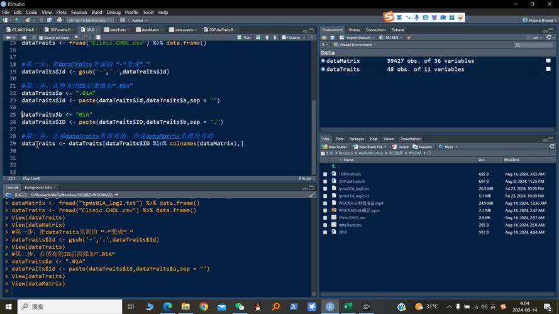Open the More dropdown in the Files pane

tap(448, 147)
